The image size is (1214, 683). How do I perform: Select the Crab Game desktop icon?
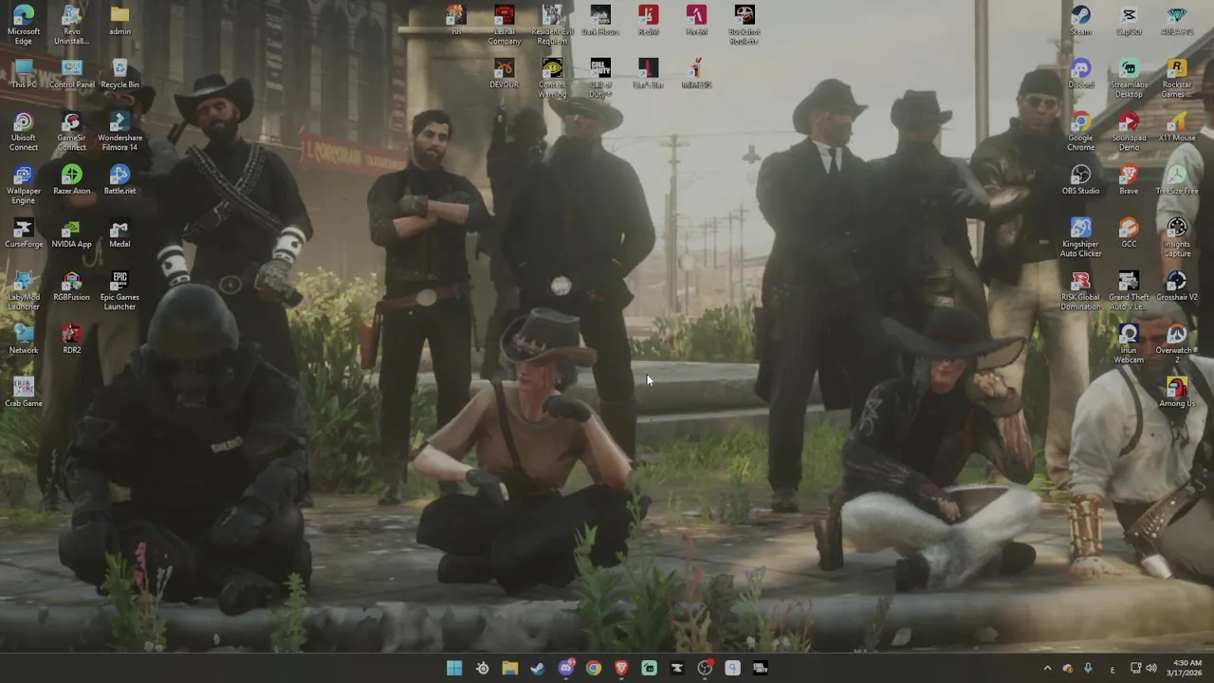click(x=24, y=393)
